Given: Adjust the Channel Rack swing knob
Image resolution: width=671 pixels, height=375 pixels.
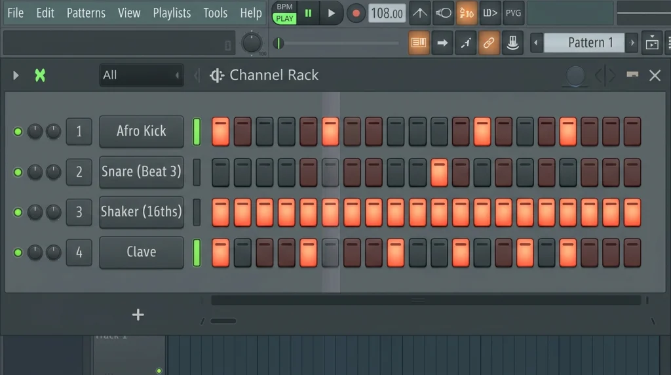Looking at the screenshot, I should point(575,75).
